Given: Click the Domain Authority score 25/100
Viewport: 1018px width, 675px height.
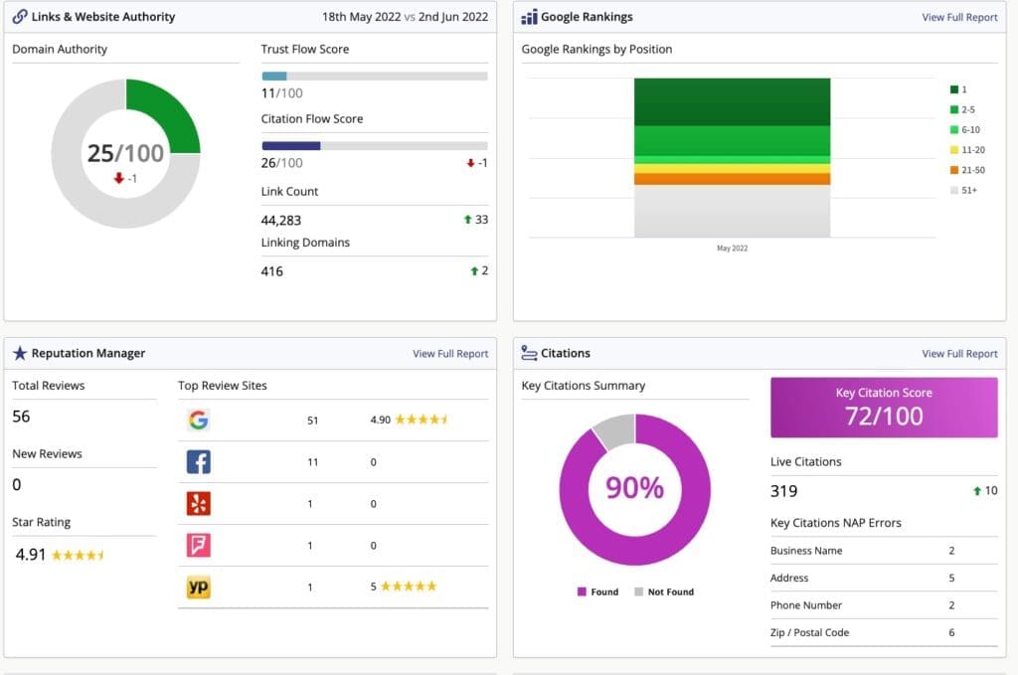Looking at the screenshot, I should click(126, 153).
